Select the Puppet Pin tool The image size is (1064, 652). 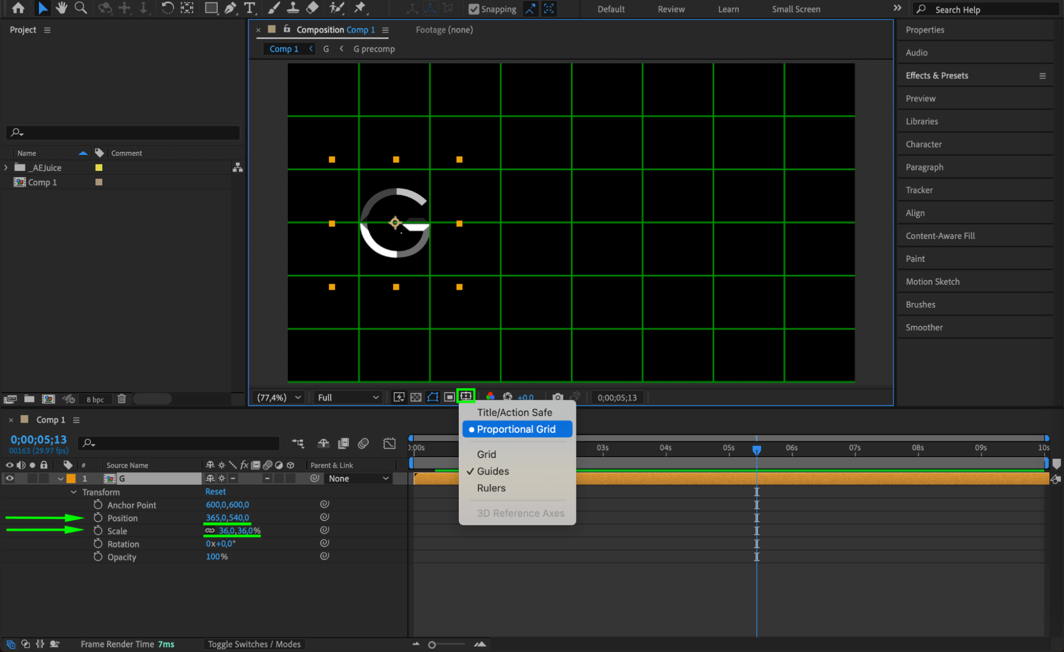[360, 8]
